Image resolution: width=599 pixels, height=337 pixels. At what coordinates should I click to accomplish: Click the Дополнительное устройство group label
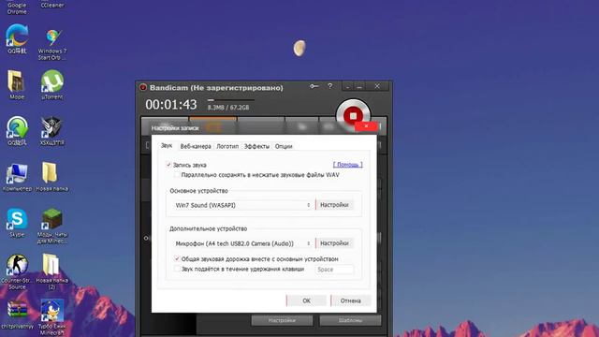[208, 228]
